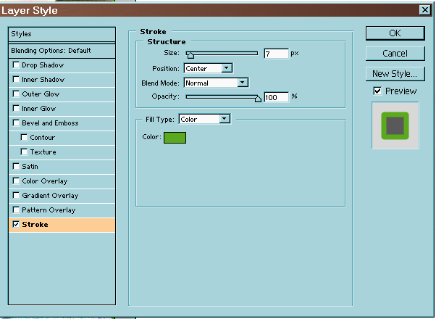Uncheck the Stroke effect checkbox
436x319 pixels.
click(16, 225)
